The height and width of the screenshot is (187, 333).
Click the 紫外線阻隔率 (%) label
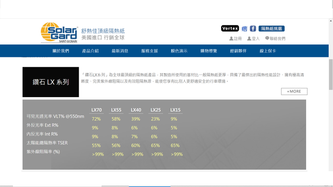[43, 152]
